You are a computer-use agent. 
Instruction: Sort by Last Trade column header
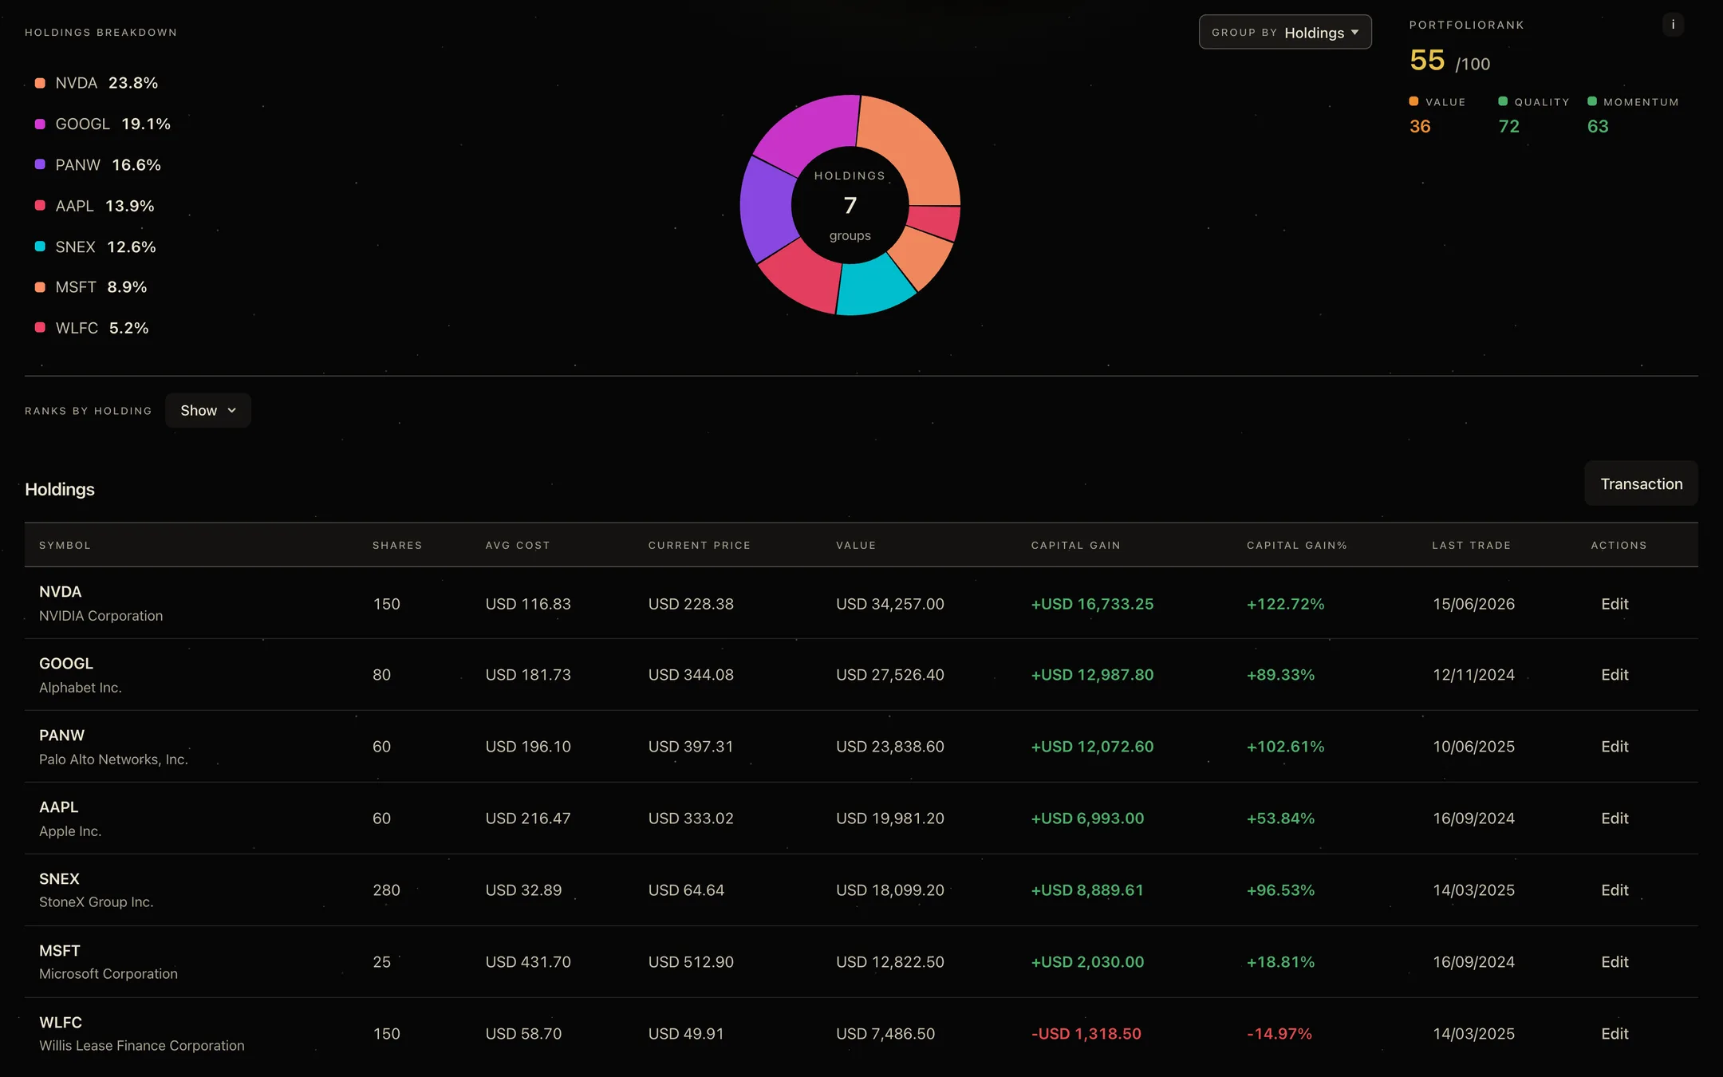[1471, 545]
